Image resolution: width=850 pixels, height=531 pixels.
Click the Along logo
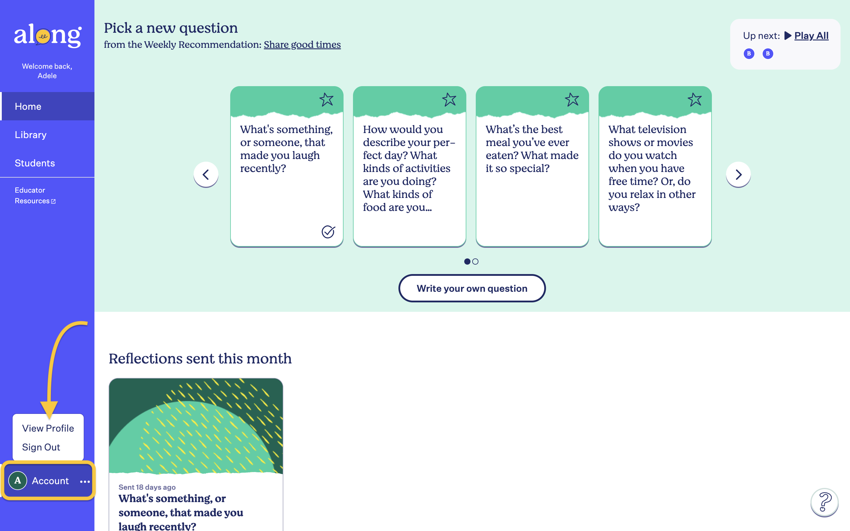48,35
